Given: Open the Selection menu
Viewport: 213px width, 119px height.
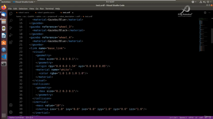Looking at the screenshot, I should coord(23,9).
